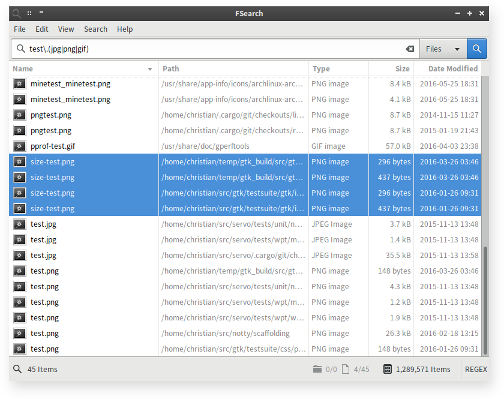
Task: Click the path /home/christian/src/notty/scaffolding
Action: point(226,334)
